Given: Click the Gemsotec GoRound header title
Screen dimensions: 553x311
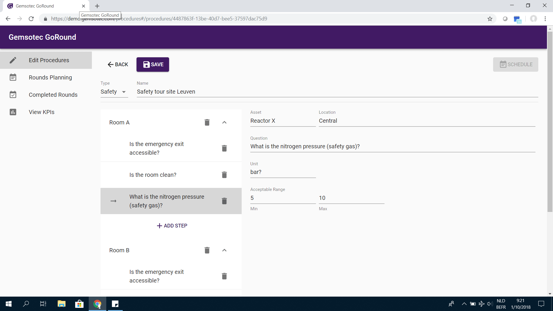Looking at the screenshot, I should 42,37.
